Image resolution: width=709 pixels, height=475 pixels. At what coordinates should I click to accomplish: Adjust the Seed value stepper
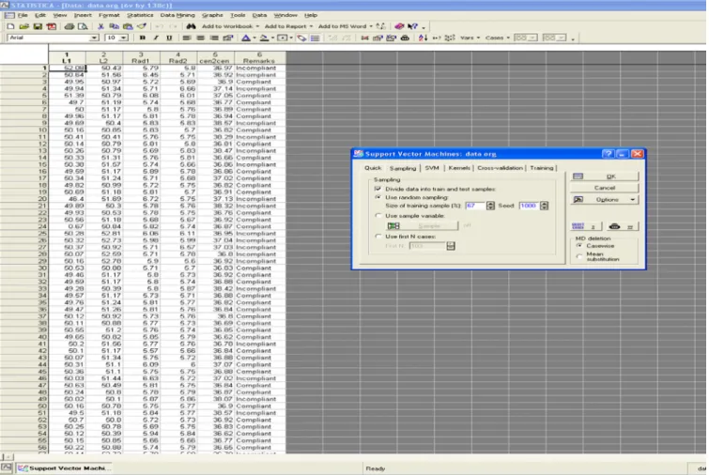point(545,207)
